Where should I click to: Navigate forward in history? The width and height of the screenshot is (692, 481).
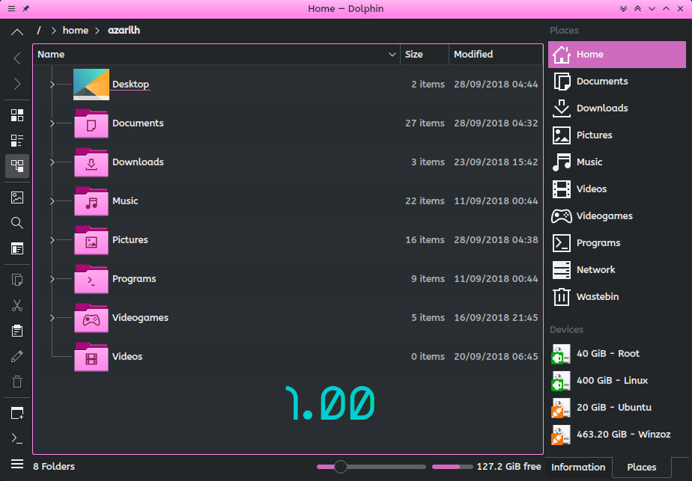(x=17, y=84)
